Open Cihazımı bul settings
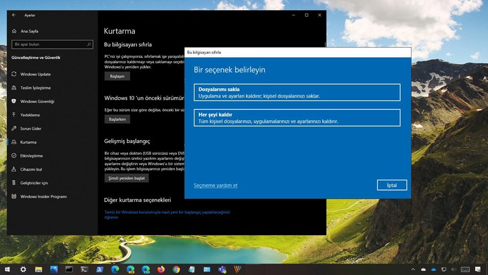This screenshot has width=488, height=275. tap(31, 170)
